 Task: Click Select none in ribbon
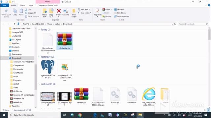[x=120, y=13]
